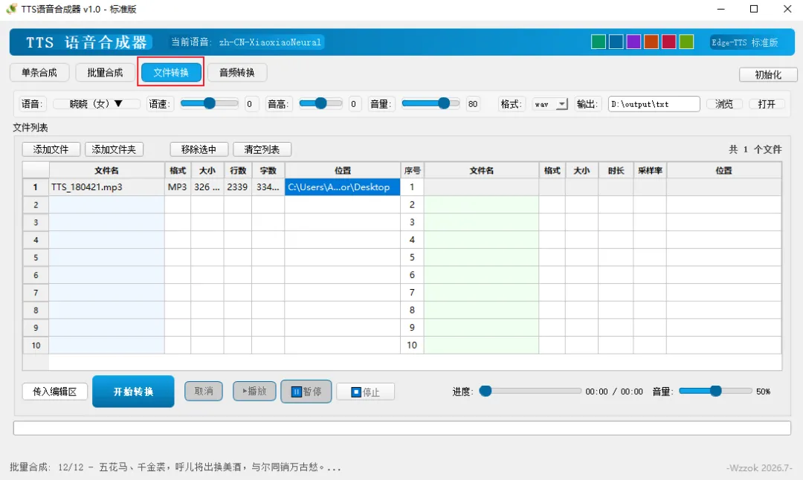Click output table row number 10

point(412,345)
